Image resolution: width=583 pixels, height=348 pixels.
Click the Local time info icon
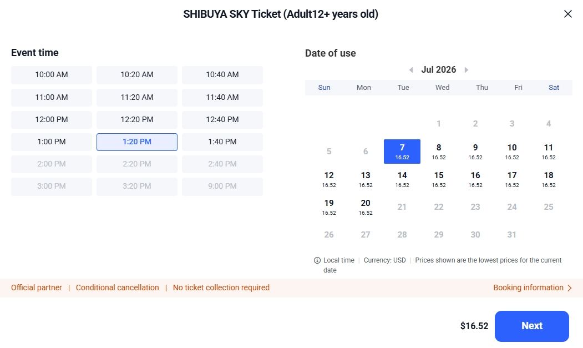[317, 260]
